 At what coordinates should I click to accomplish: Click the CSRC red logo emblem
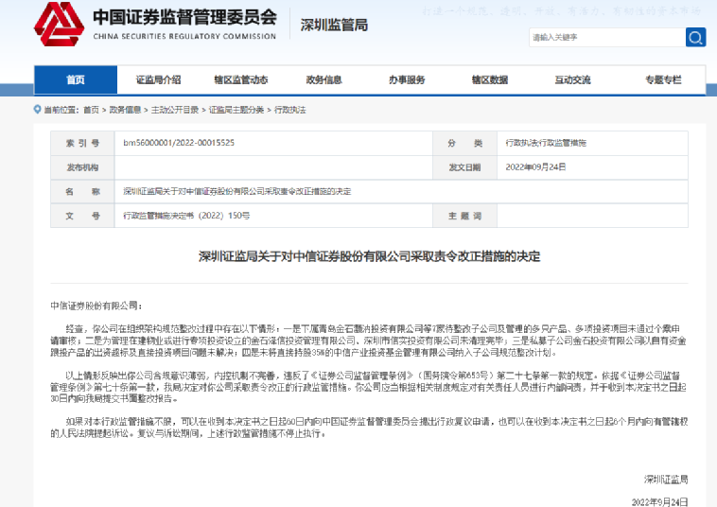click(x=59, y=25)
